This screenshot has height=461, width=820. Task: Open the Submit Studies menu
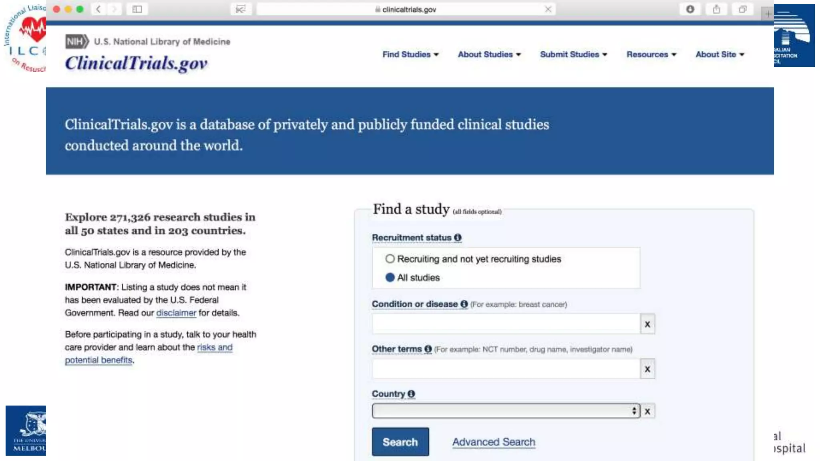click(573, 54)
